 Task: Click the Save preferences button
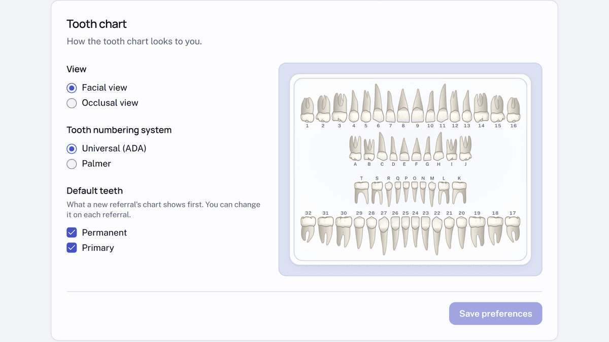click(495, 314)
